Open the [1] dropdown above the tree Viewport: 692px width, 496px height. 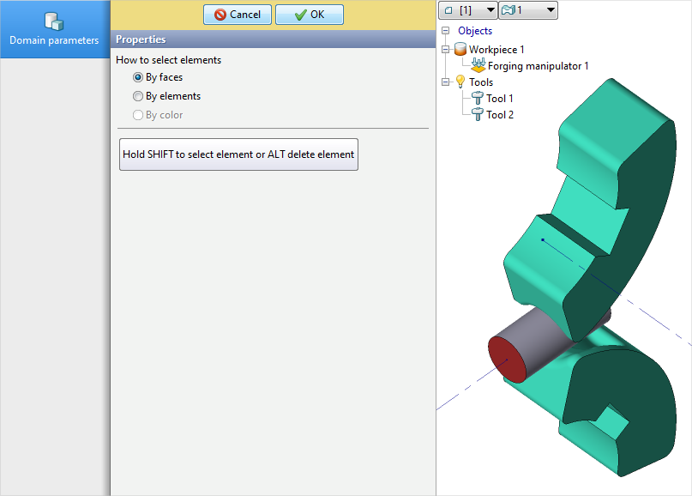click(467, 10)
